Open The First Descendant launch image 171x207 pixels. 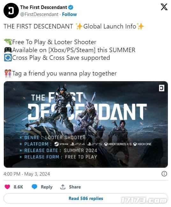86,124
